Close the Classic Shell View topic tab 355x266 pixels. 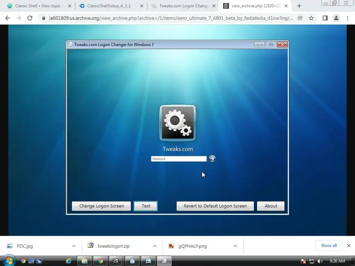click(x=69, y=6)
